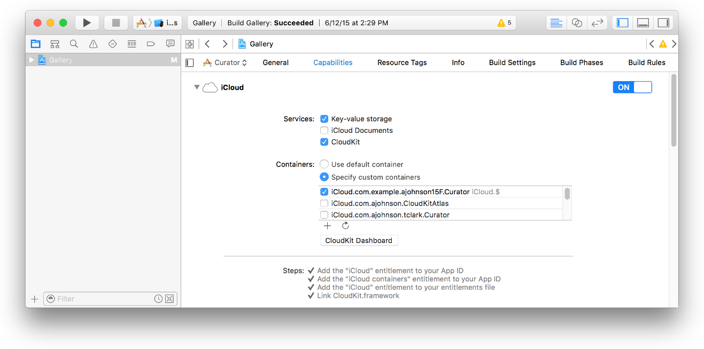This screenshot has width=704, height=349.
Task: Toggle the iCloud capability switch off
Action: click(632, 88)
